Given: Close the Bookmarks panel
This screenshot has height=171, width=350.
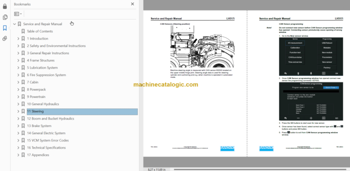Looking at the screenshot, I should [x=133, y=4].
